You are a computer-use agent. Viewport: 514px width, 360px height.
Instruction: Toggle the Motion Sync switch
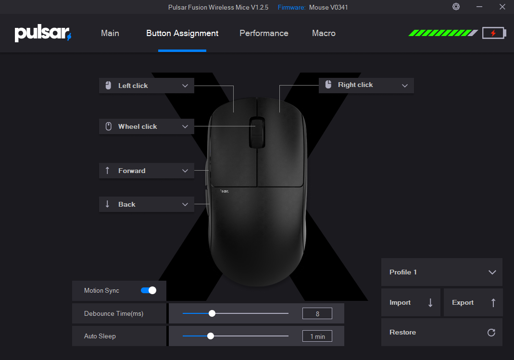149,290
